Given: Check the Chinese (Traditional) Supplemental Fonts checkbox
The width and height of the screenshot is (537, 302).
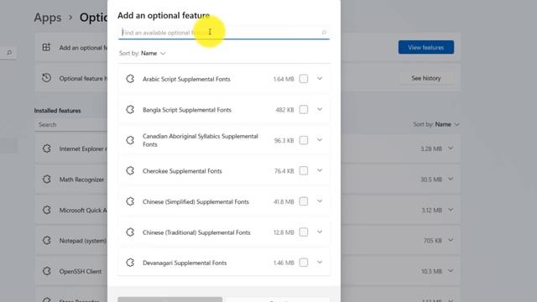Looking at the screenshot, I should pyautogui.click(x=304, y=232).
